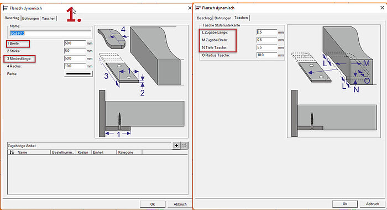
Task: Confirm with Ok in the right dialog
Action: 345,204
